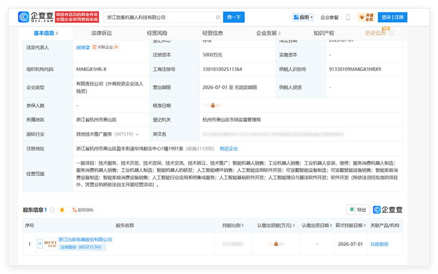
Task: Switch to the 经营信息 tab
Action: tap(212, 33)
